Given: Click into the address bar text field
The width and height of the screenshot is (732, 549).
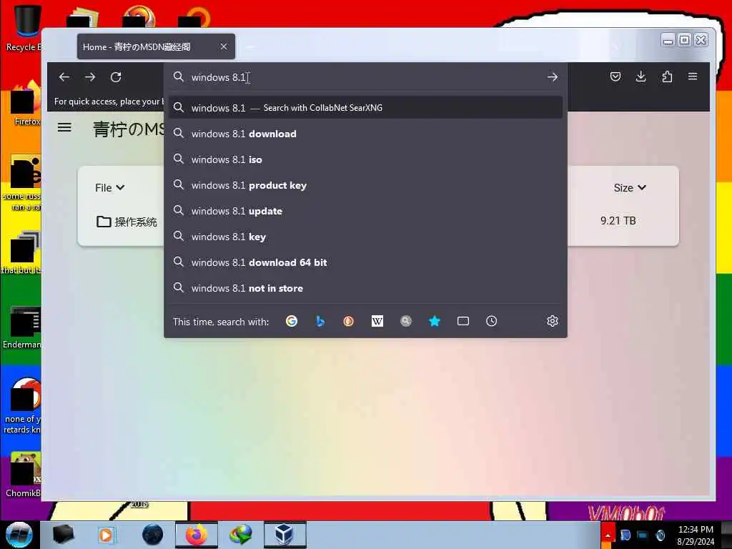Looking at the screenshot, I should pos(364,77).
